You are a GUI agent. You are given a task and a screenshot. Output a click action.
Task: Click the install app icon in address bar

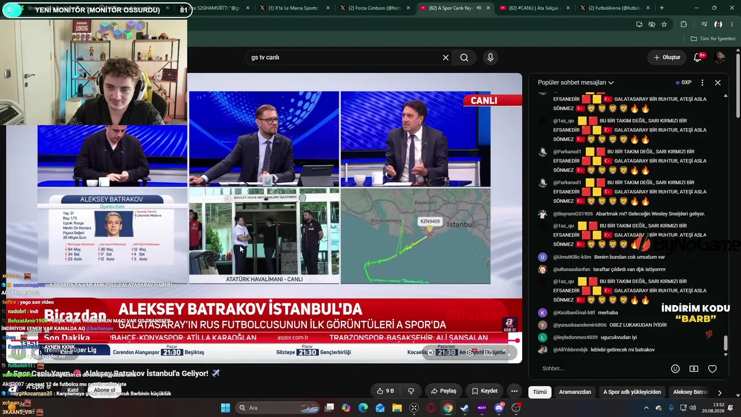(639, 24)
